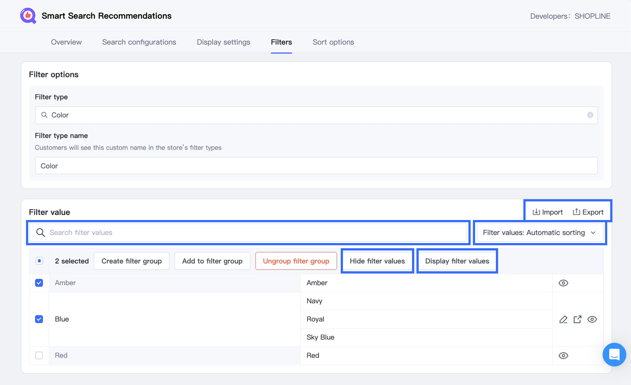
Task: Click the Smart Search Recommendations app logo
Action: [28, 16]
